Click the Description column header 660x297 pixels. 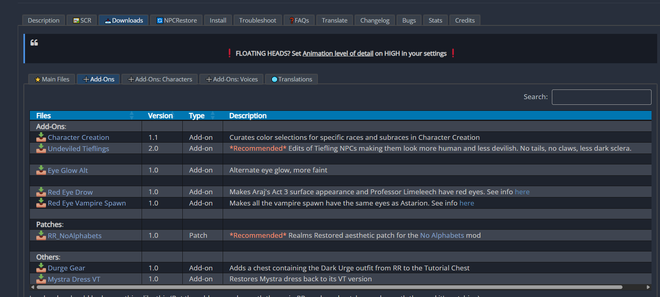click(248, 116)
